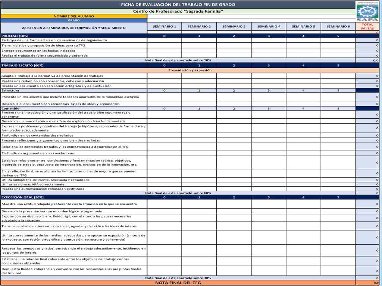
Task: Click the attendance cell under 'SEMINARIO 4'
Action: [x=269, y=32]
